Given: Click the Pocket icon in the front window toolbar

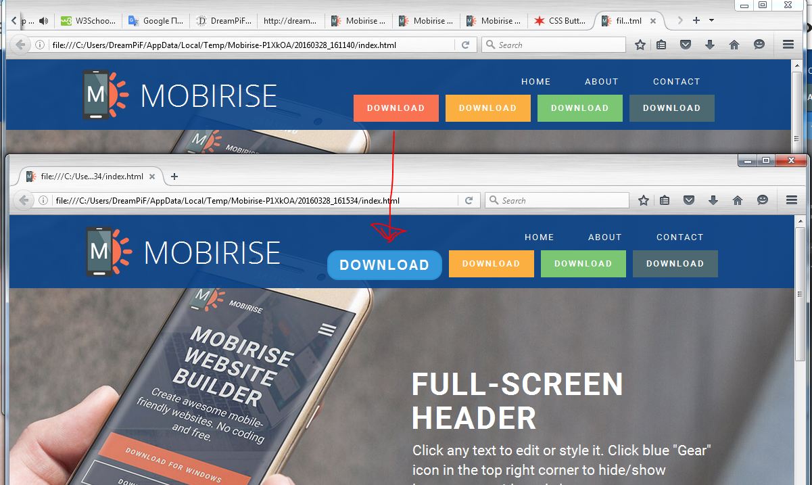Looking at the screenshot, I should pyautogui.click(x=689, y=200).
